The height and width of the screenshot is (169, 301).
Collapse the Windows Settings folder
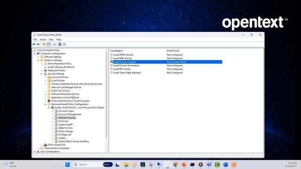pyautogui.click(x=38, y=60)
